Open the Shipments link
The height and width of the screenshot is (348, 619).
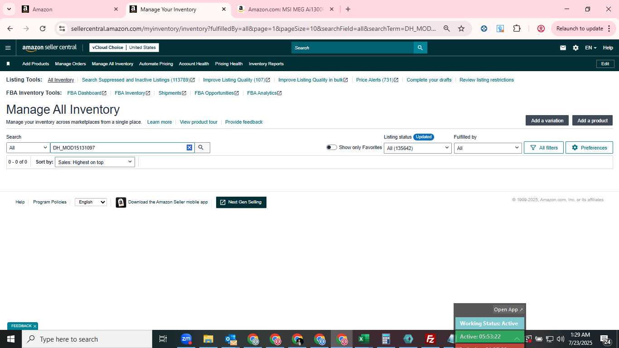(172, 93)
